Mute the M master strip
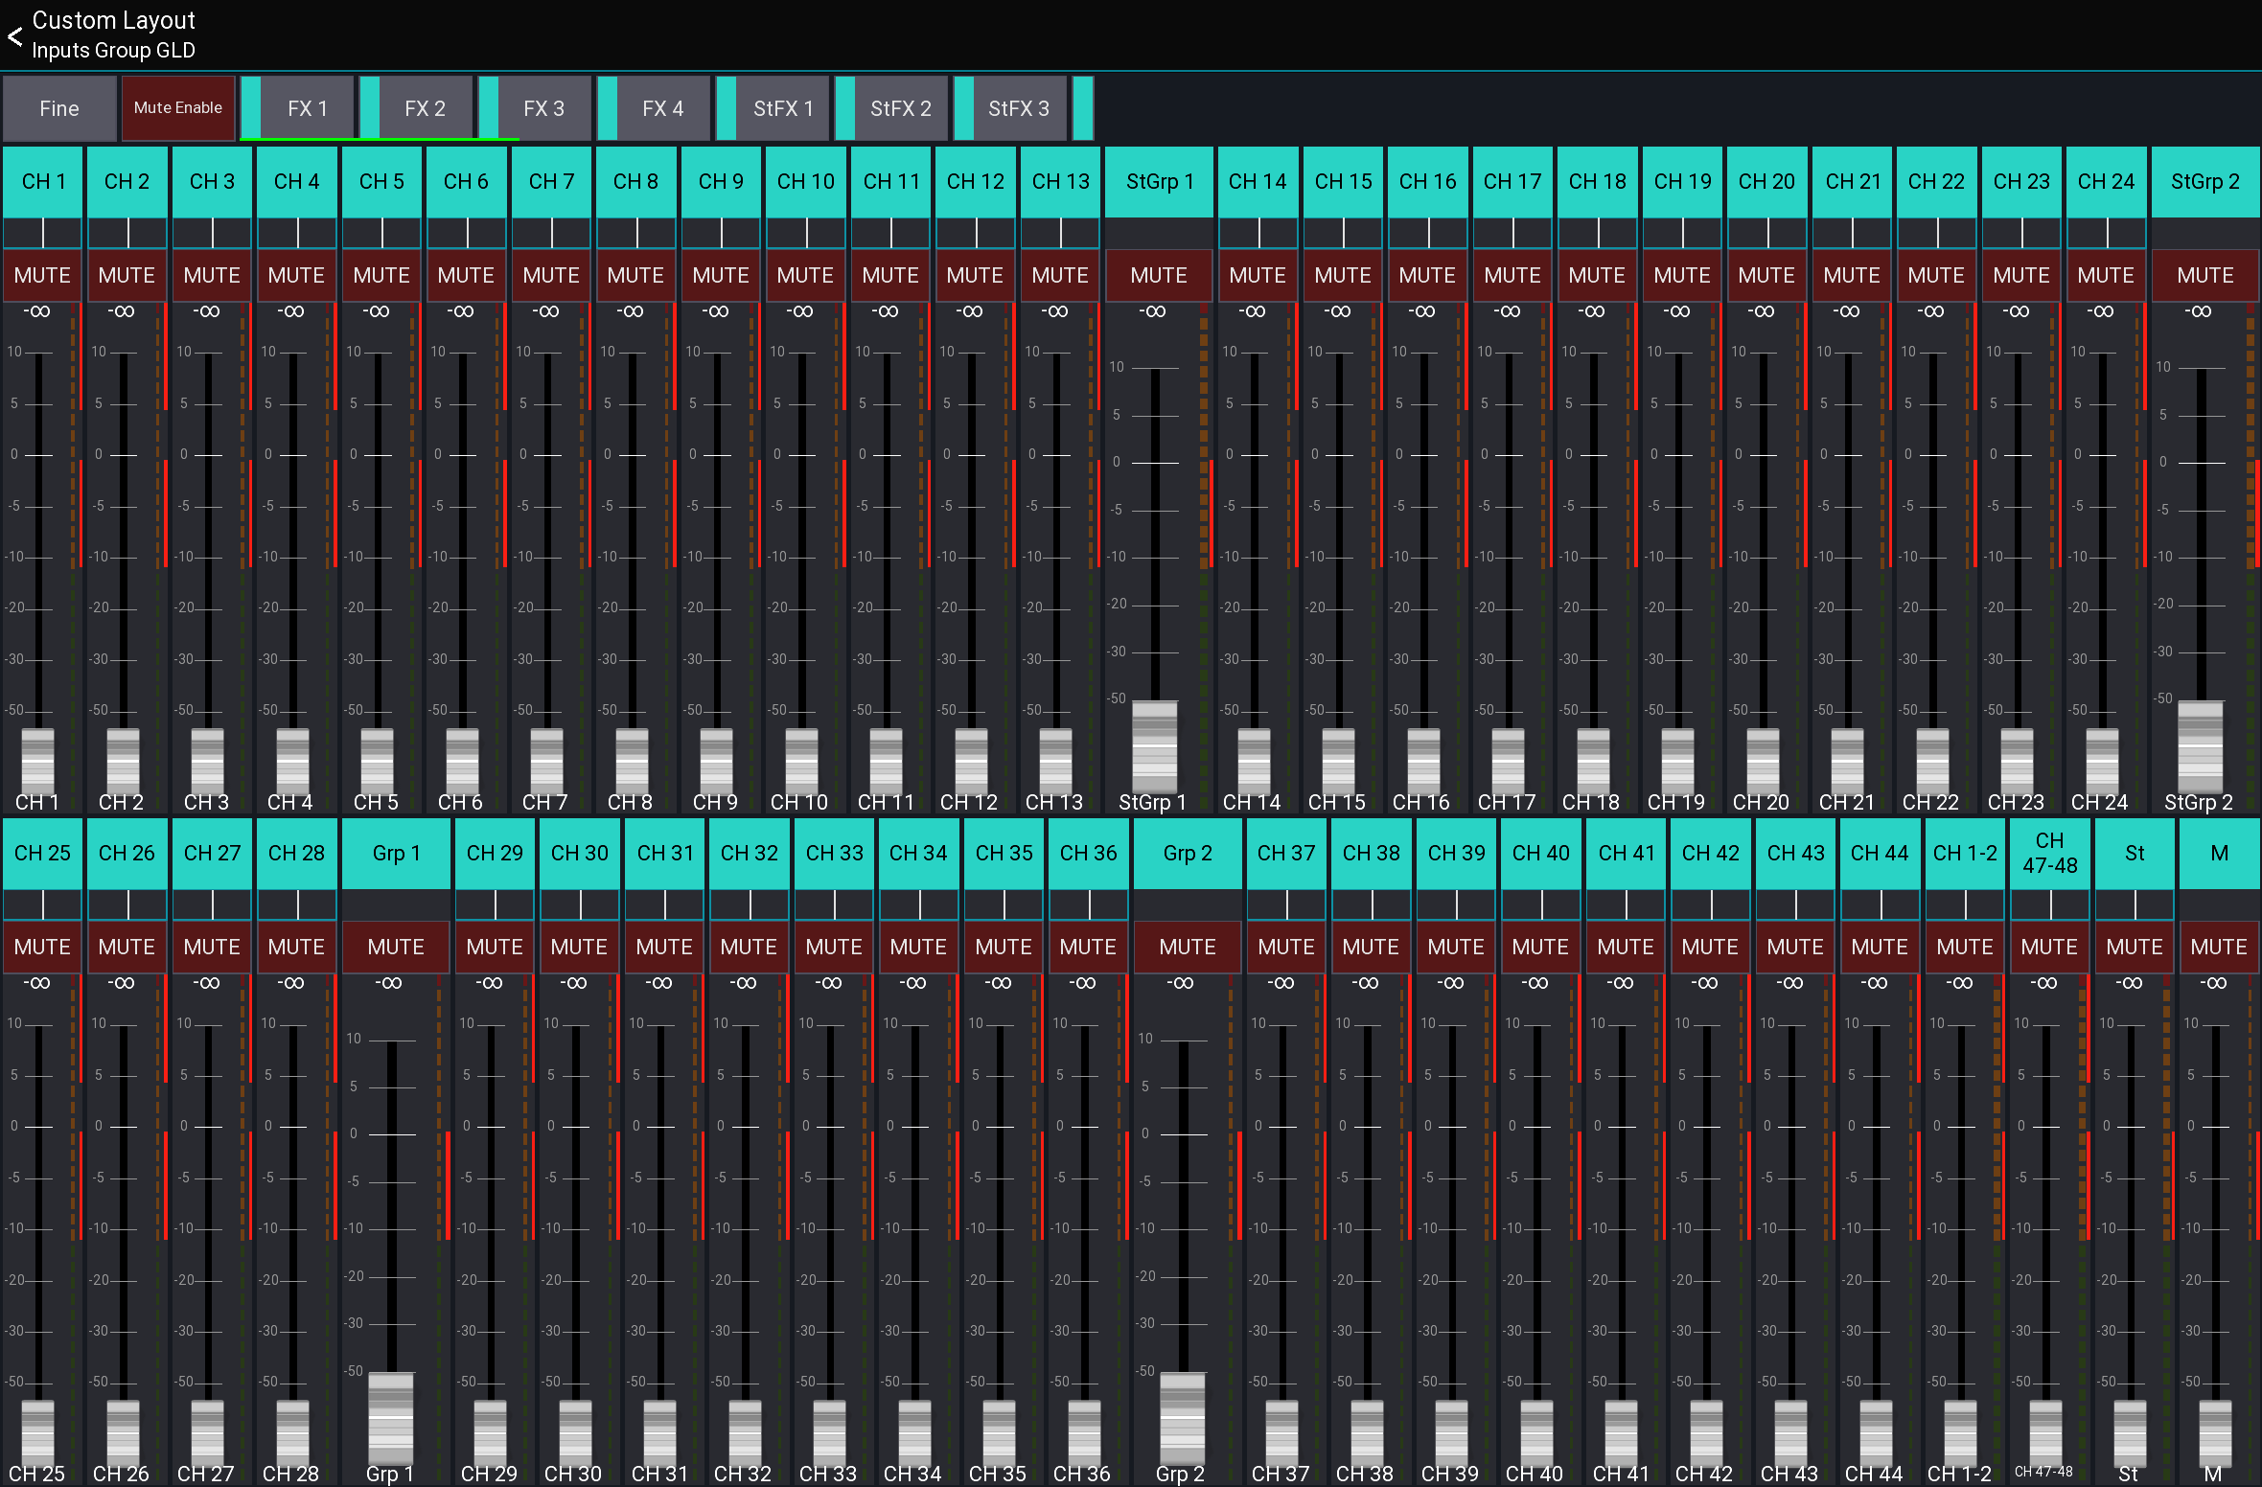This screenshot has width=2262, height=1487. pos(2219,948)
